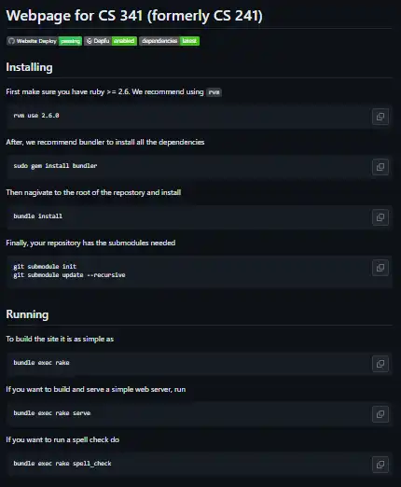The height and width of the screenshot is (487, 401).
Task: Copy the 'rvm use 2.6.0' command
Action: click(x=380, y=117)
